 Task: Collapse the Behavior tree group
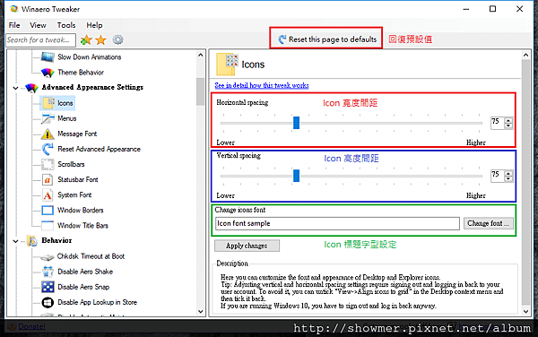[x=15, y=241]
